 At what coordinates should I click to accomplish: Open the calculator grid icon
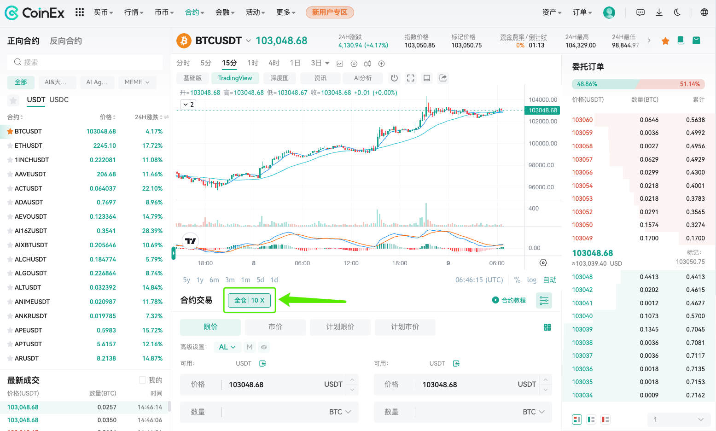coord(547,327)
